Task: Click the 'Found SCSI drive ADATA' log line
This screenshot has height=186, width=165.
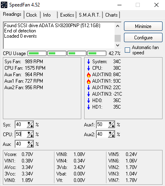Action: click(52, 26)
